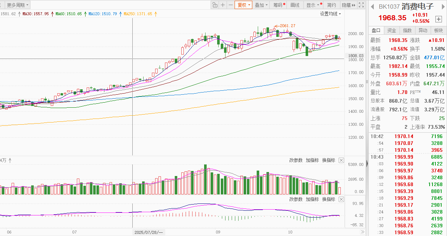This screenshot has width=447, height=236.
Task: Click the lock icon in chart toolbar
Action: coord(215,5)
